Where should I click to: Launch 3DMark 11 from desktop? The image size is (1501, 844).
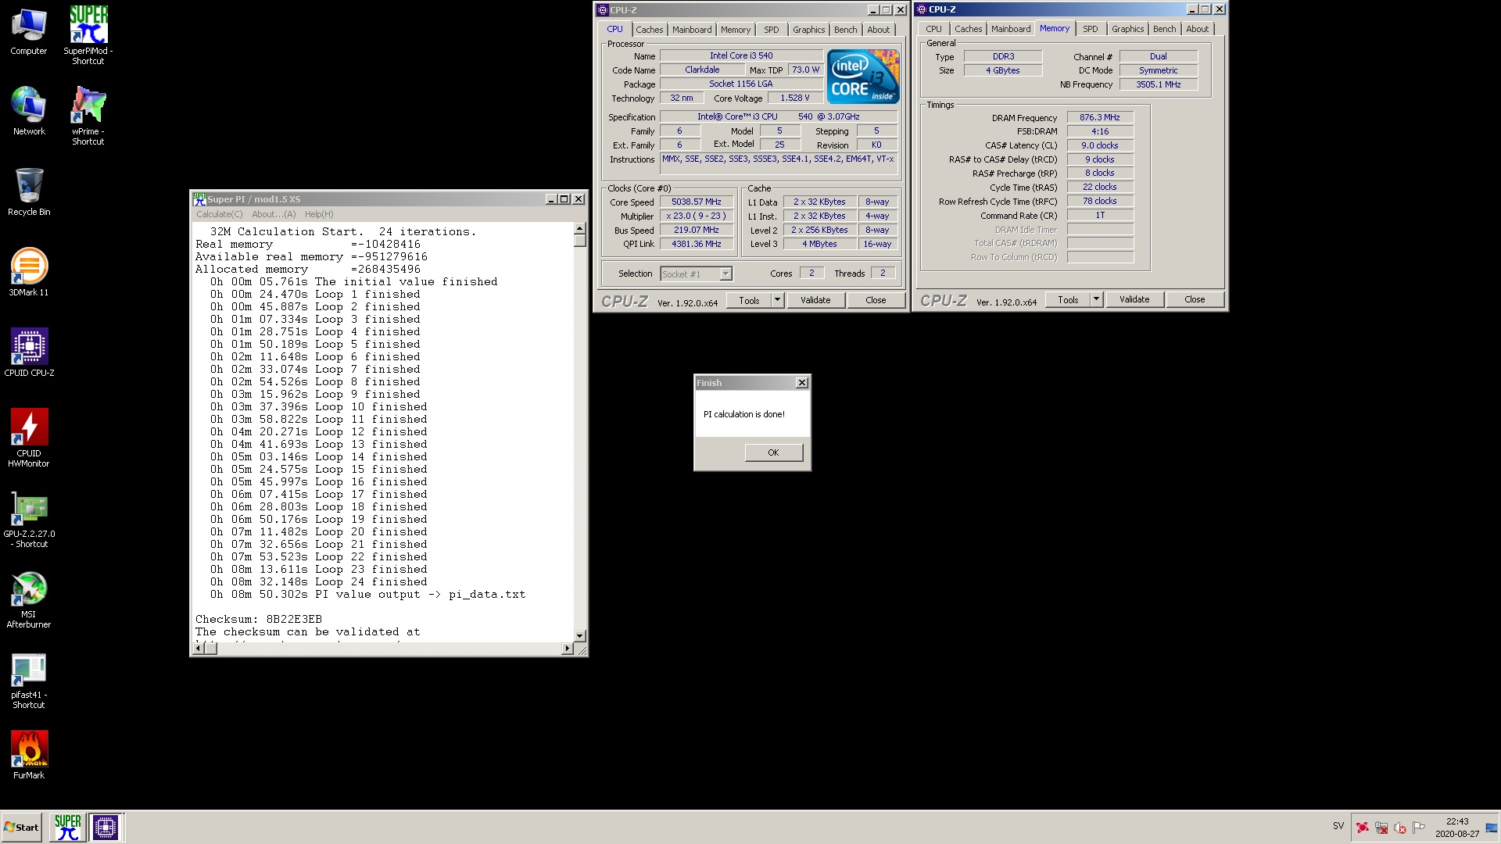29,273
